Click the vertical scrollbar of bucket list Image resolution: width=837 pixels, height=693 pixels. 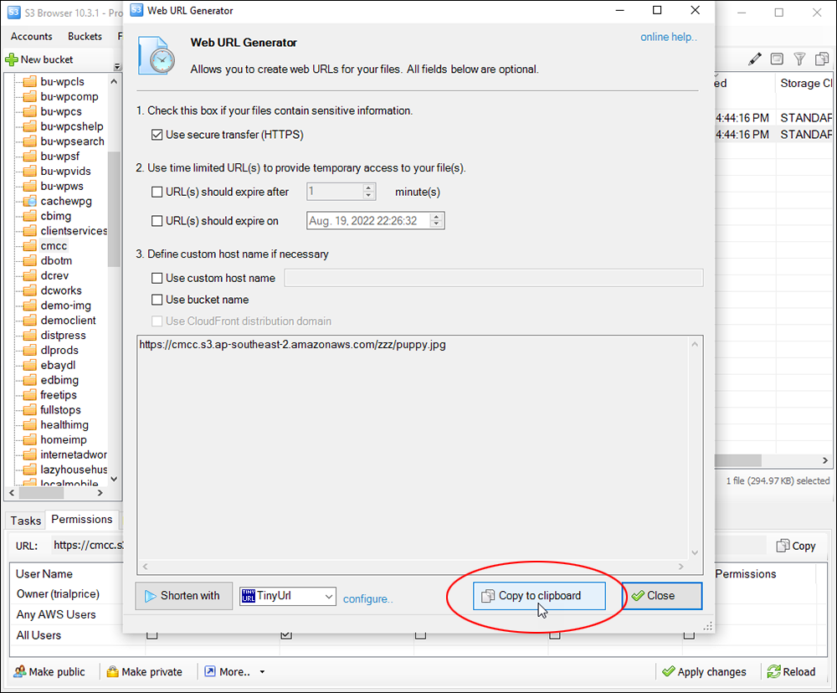click(x=114, y=208)
